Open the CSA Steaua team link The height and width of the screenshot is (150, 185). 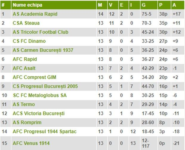(x=26, y=23)
